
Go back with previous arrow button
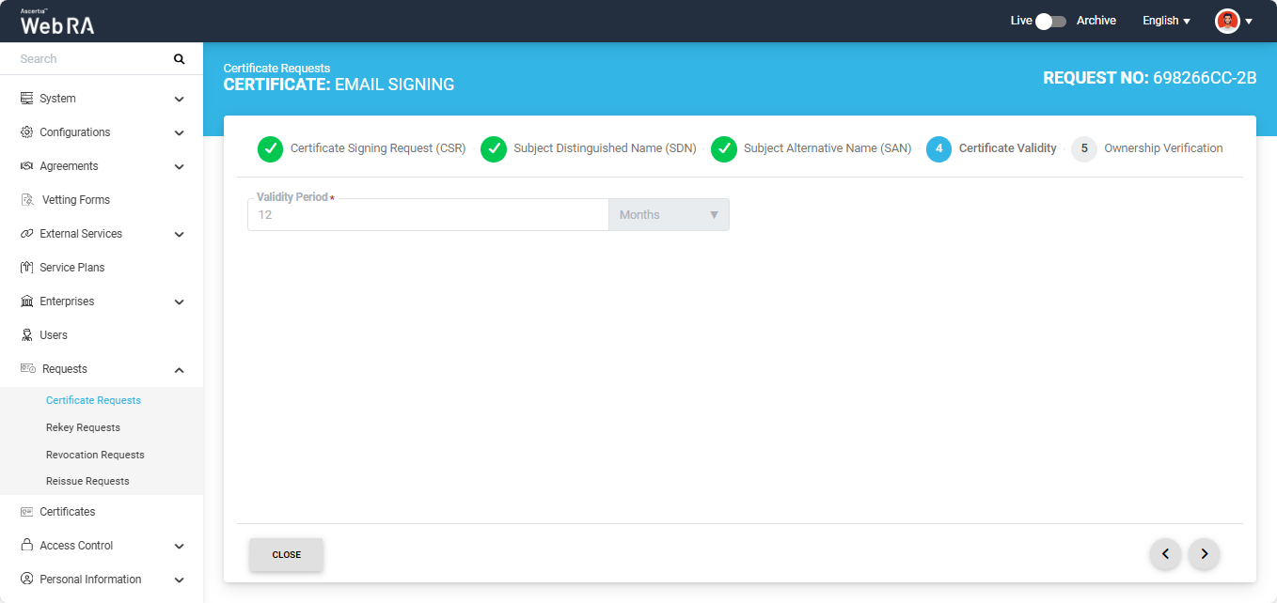[1165, 554]
